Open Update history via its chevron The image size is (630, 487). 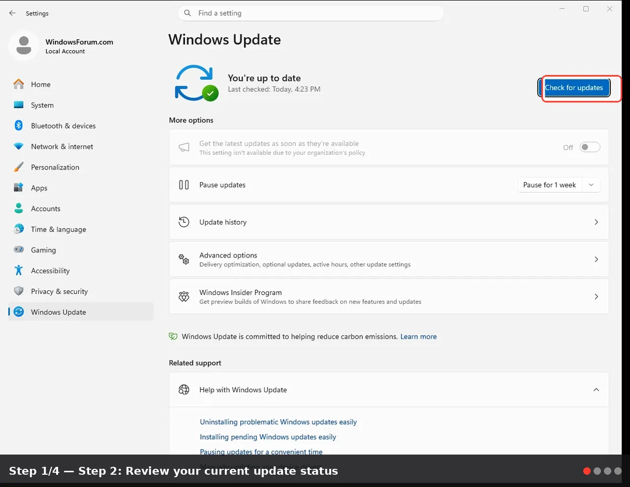click(596, 222)
